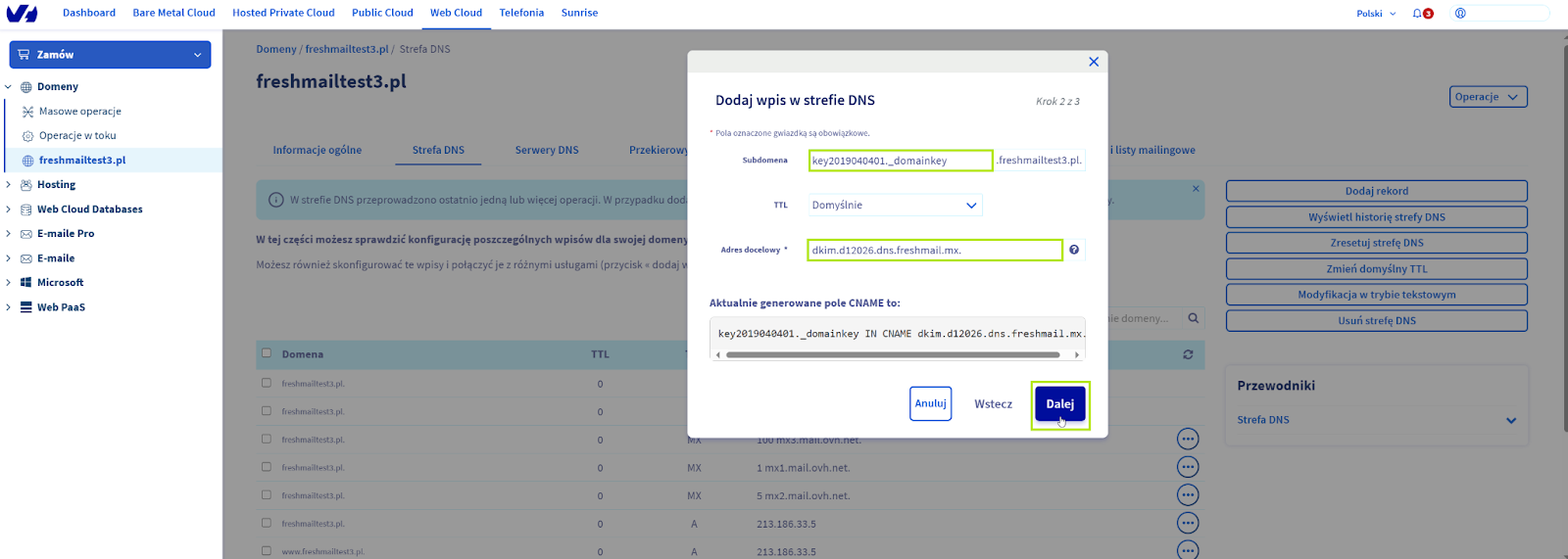Click the Subdomena input field

pyautogui.click(x=901, y=161)
